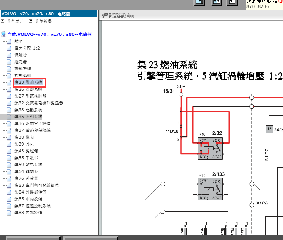
Task: Open 集27 引擎控制器 in the tree
Action: pyautogui.click(x=30, y=96)
